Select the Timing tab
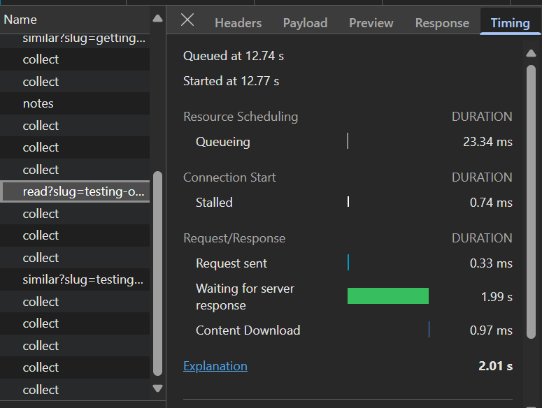This screenshot has width=542, height=408. [x=510, y=23]
